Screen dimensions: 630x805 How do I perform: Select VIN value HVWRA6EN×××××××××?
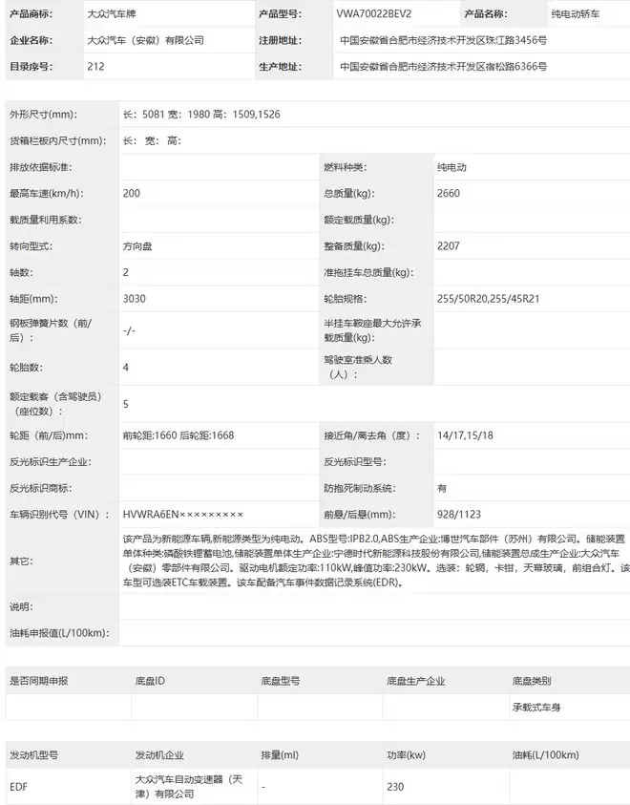[x=183, y=514]
